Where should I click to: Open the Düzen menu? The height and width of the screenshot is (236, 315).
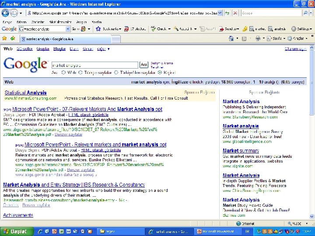[x=21, y=22]
